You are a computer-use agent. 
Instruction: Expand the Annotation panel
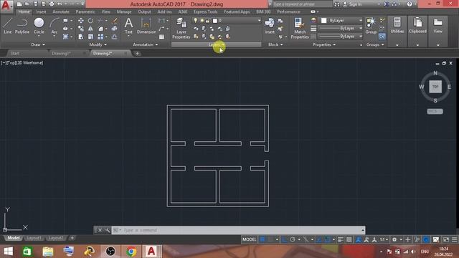[146, 44]
